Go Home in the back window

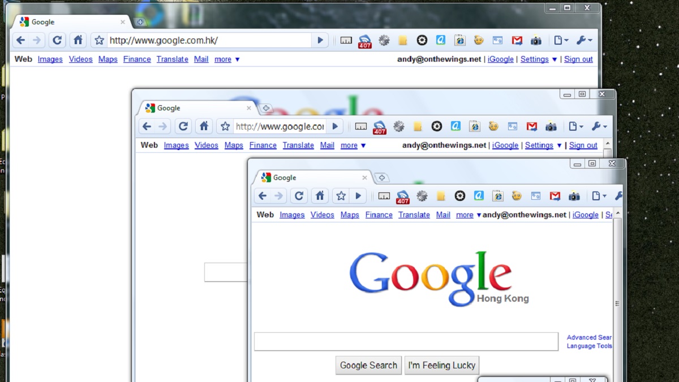78,40
